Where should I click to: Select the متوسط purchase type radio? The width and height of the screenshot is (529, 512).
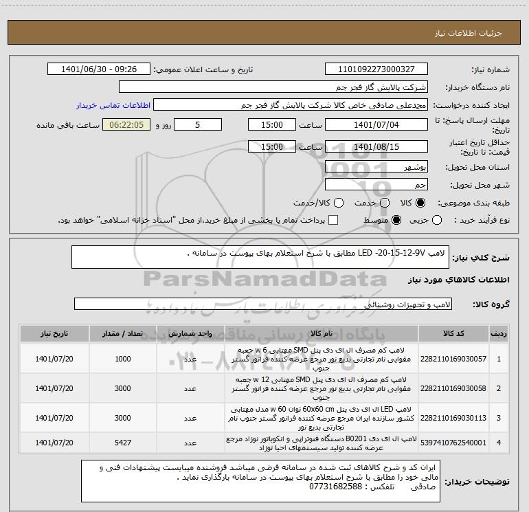click(396, 221)
